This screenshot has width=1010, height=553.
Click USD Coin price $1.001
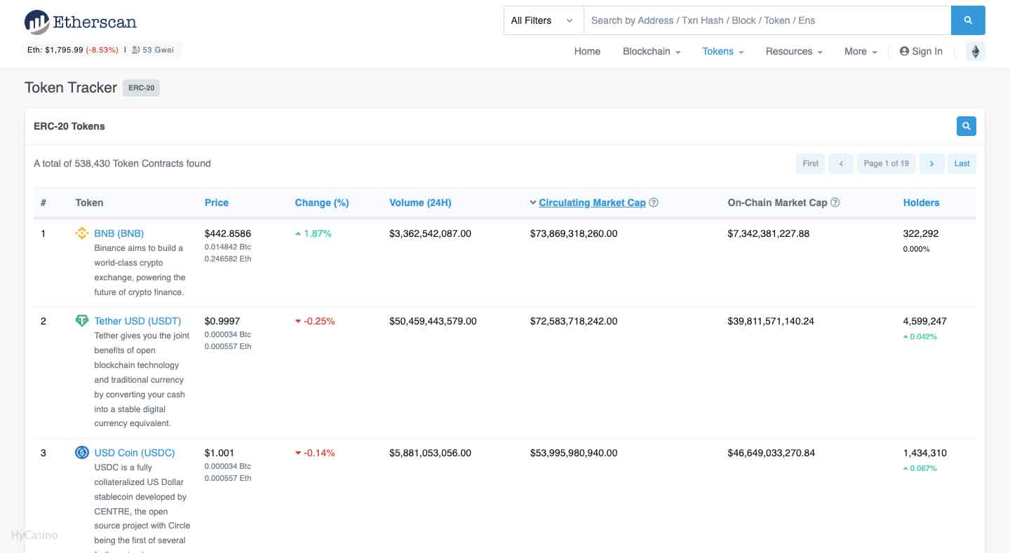pos(220,453)
